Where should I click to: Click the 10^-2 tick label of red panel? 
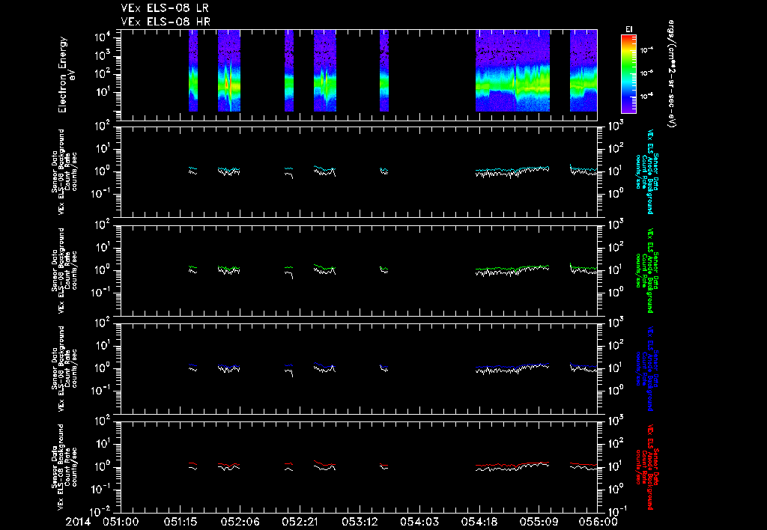[x=101, y=511]
